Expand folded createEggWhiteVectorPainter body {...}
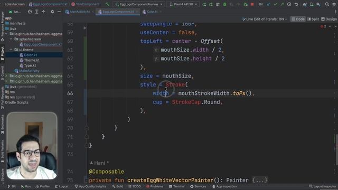This screenshot has height=190, width=338. (260, 180)
